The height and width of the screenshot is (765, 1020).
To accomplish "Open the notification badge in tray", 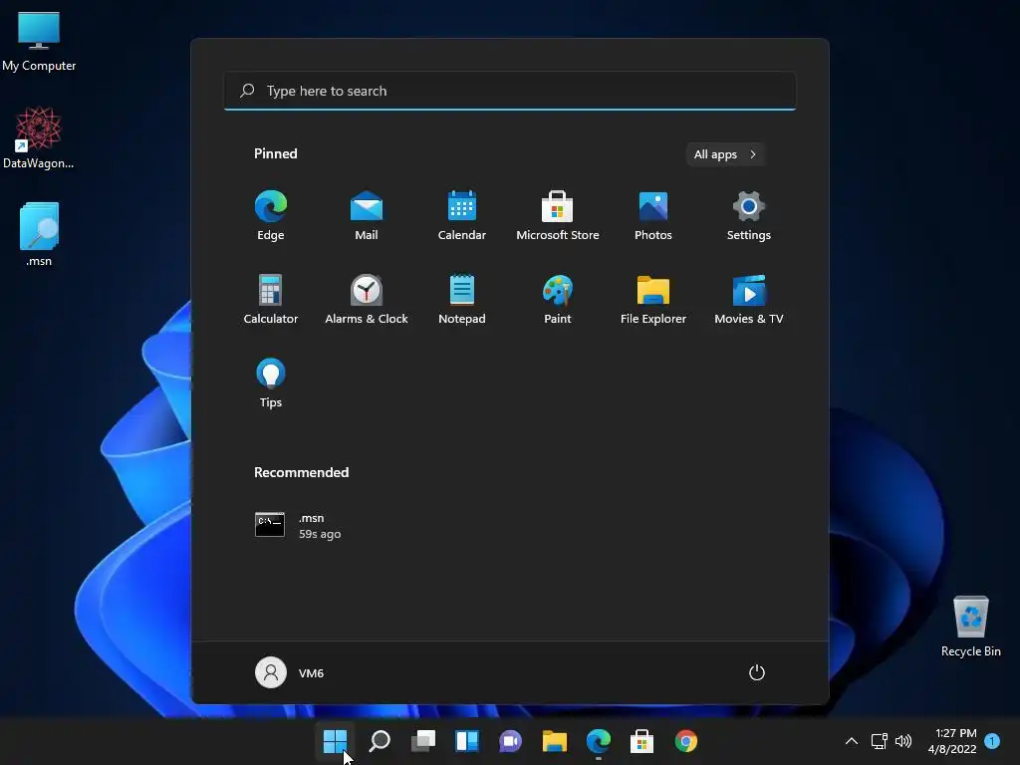I will pyautogui.click(x=993, y=741).
